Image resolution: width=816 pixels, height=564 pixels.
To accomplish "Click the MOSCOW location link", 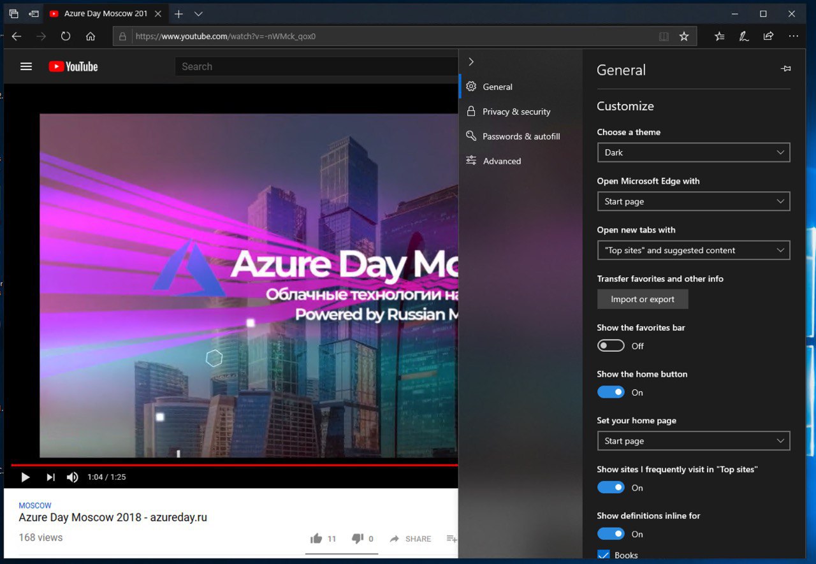I will click(x=35, y=505).
